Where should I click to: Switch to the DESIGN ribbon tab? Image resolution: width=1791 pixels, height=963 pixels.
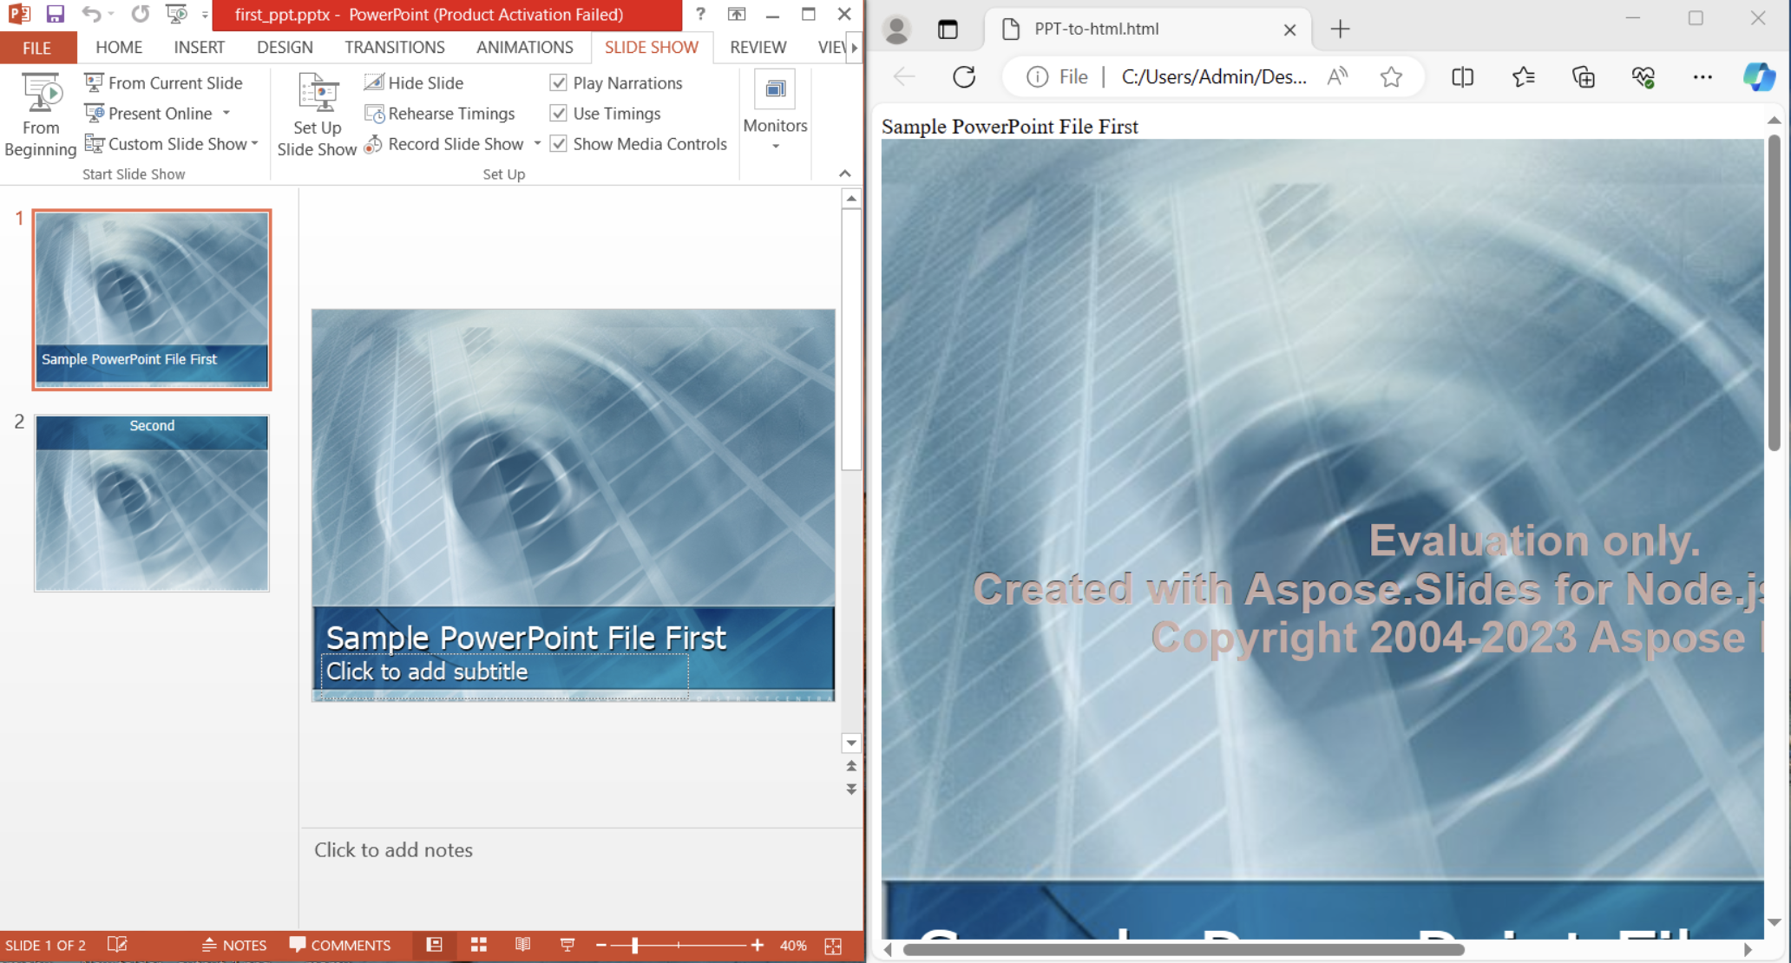285,47
